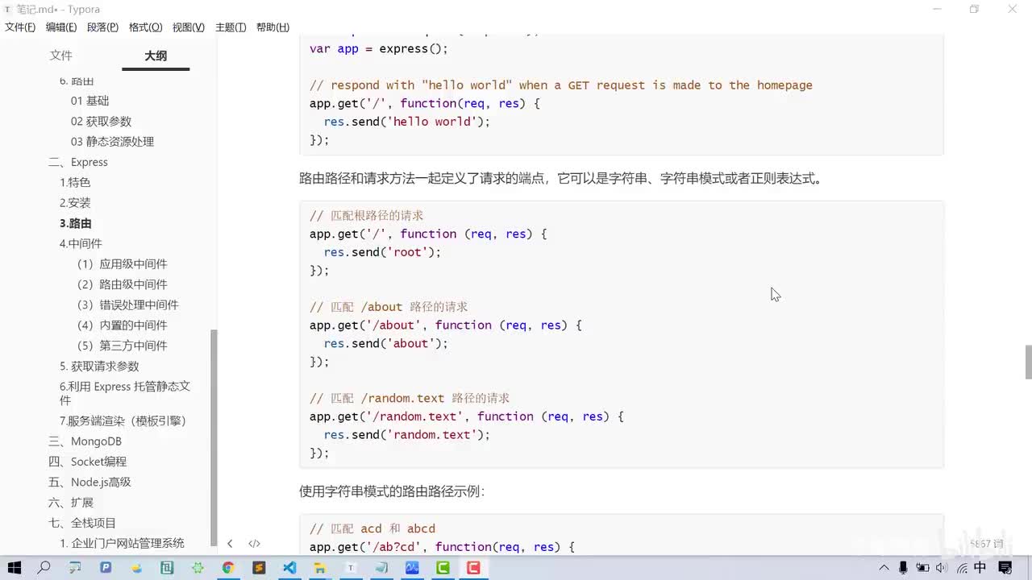Switch sidebar to the 大纲 tab
This screenshot has height=580, width=1032.
156,56
